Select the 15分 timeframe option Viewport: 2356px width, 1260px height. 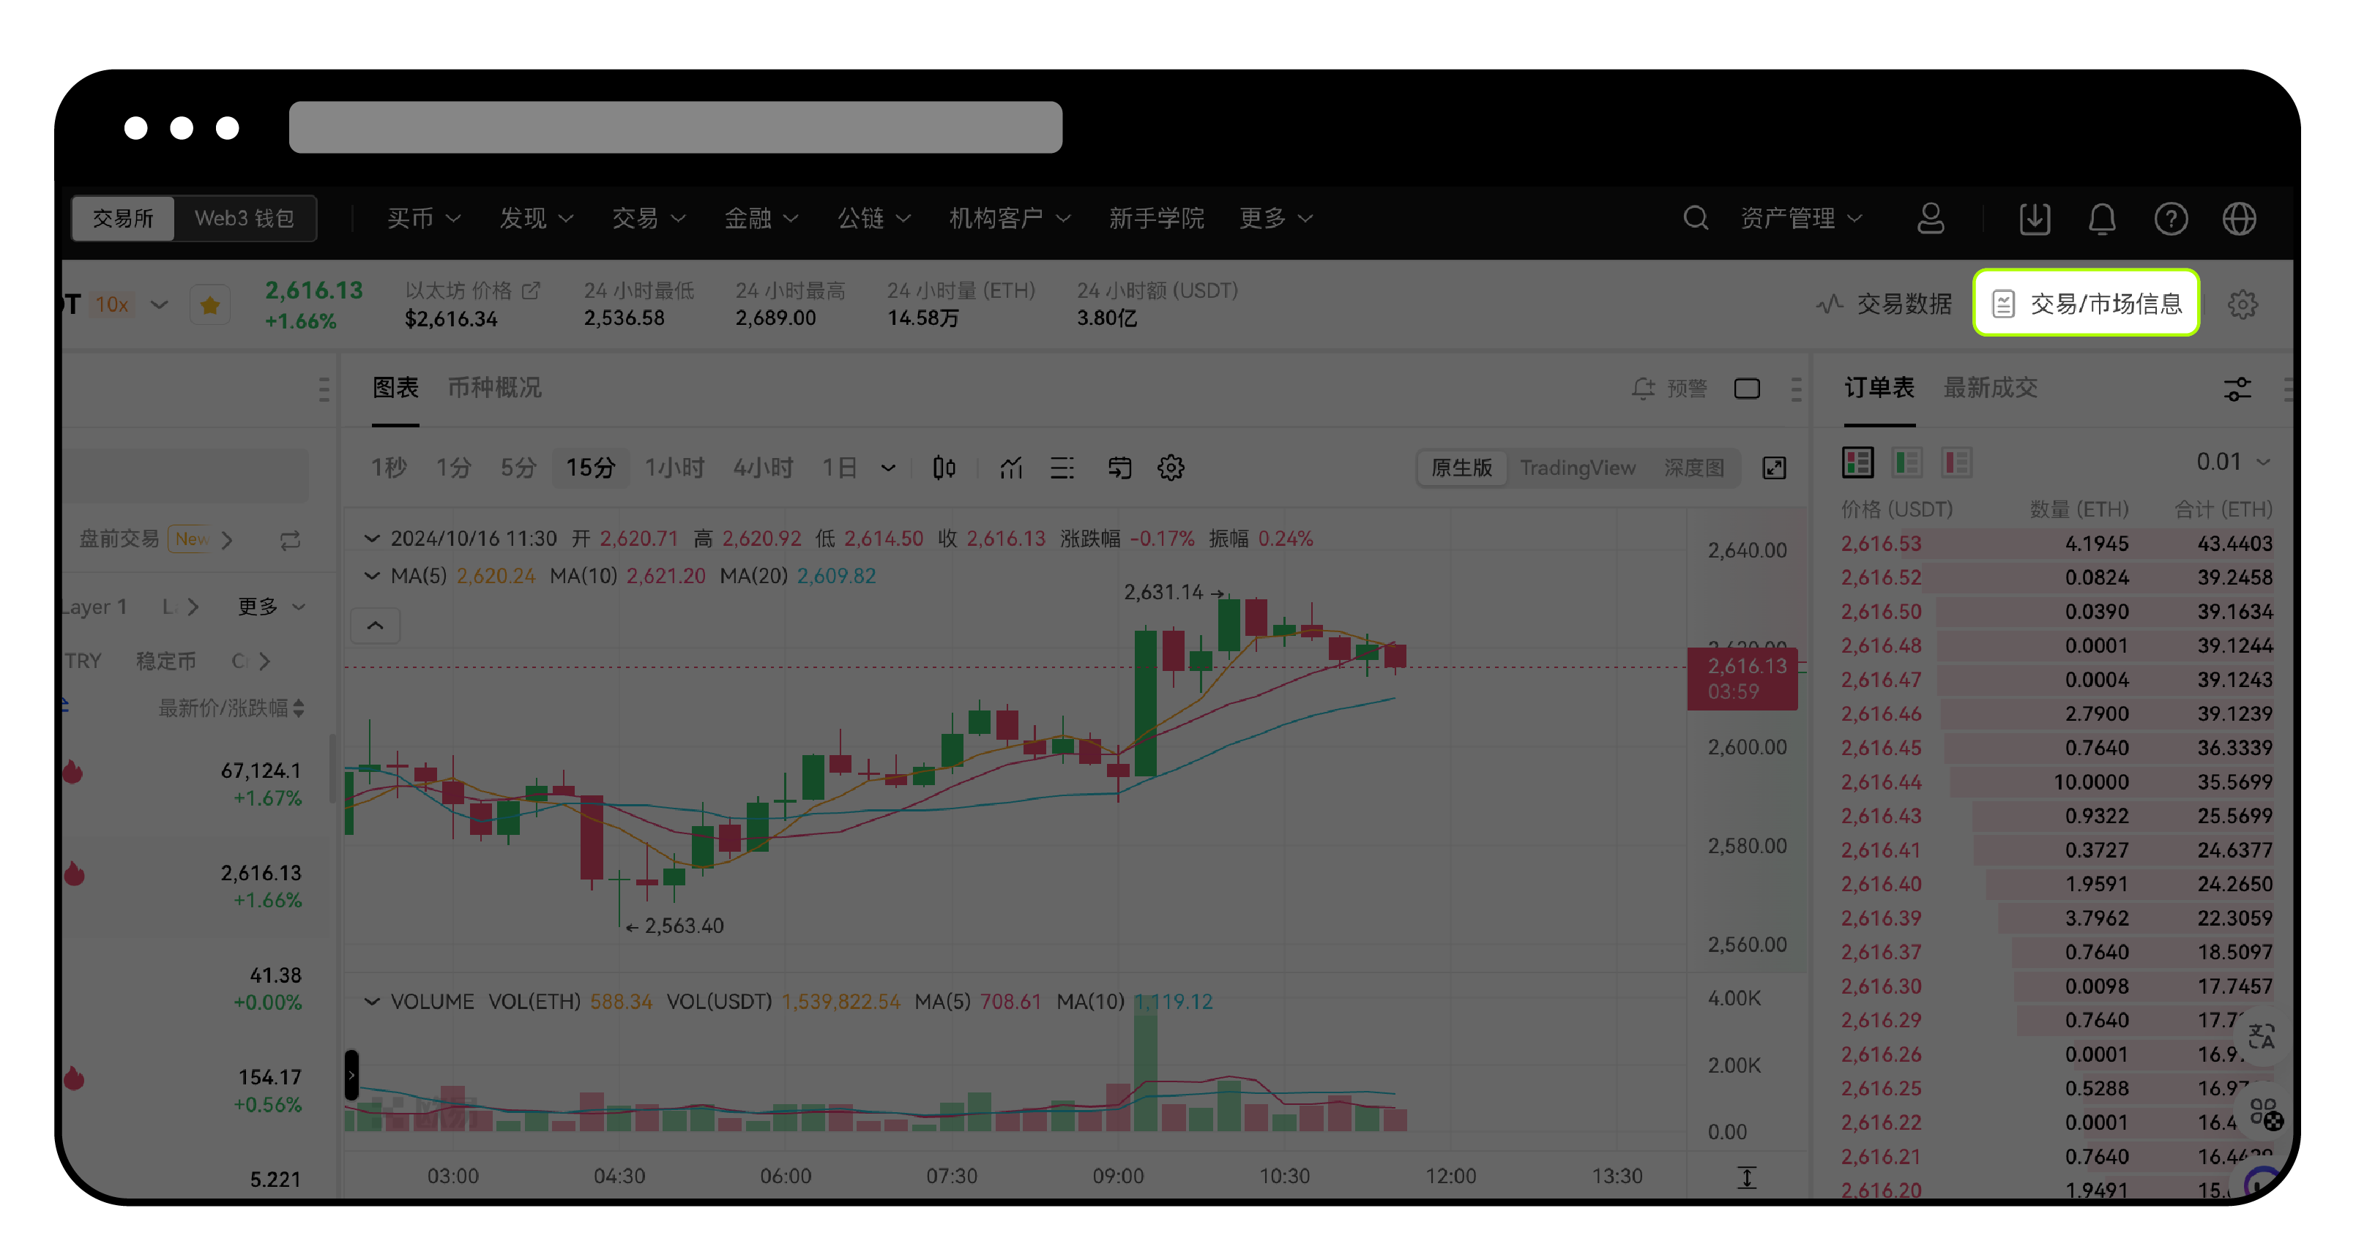[x=590, y=468]
